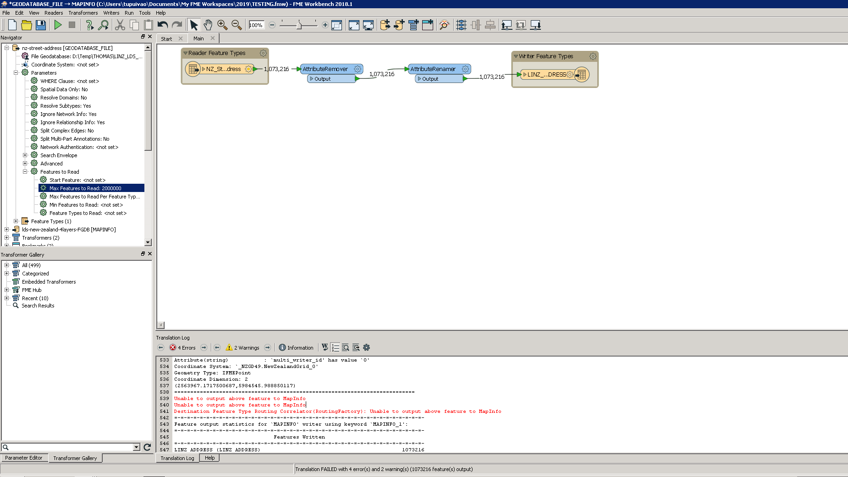The image size is (848, 477).
Task: Run the translation with the green play button
Action: coord(58,25)
